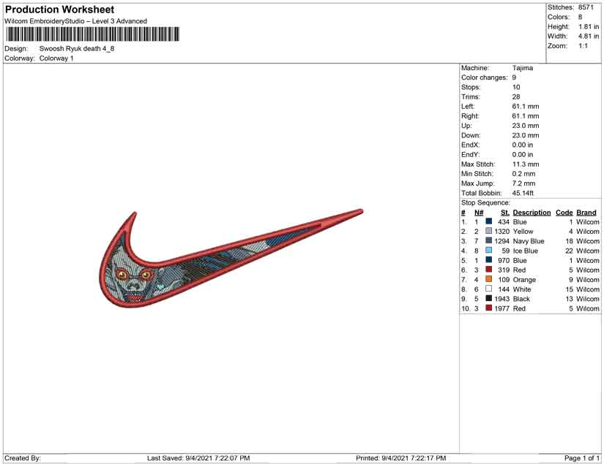The width and height of the screenshot is (604, 464).
Task: Click the Red swatch in stop 10
Action: [489, 308]
